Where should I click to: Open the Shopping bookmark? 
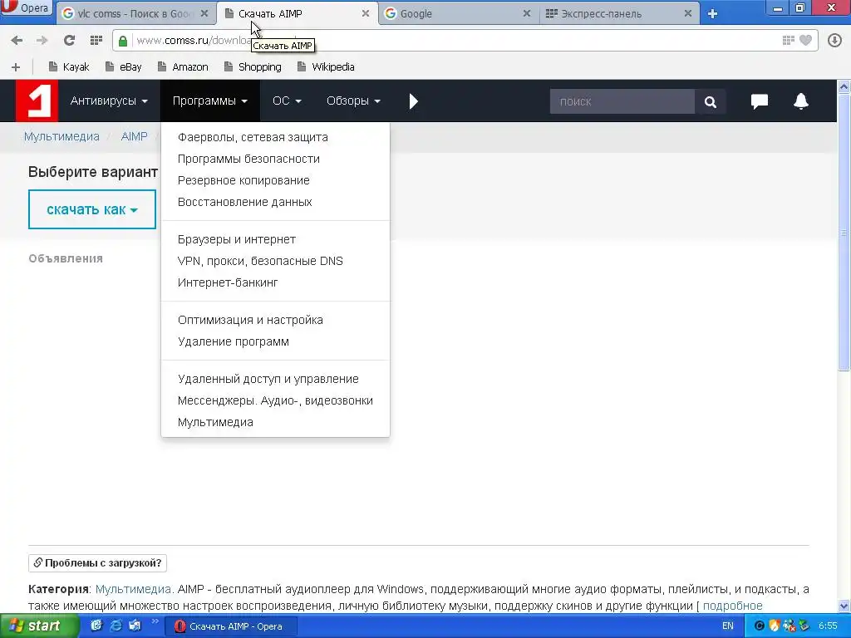(253, 67)
